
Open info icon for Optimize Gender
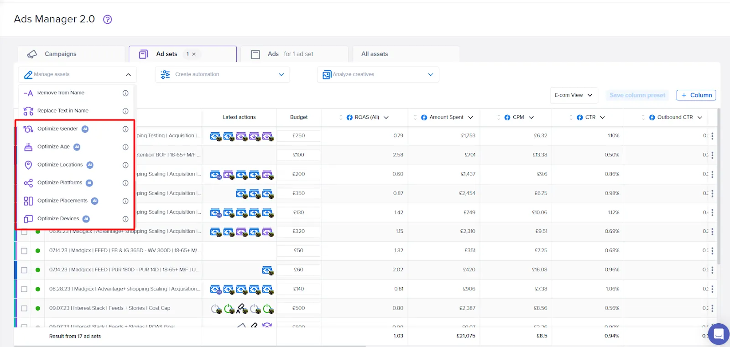[125, 129]
